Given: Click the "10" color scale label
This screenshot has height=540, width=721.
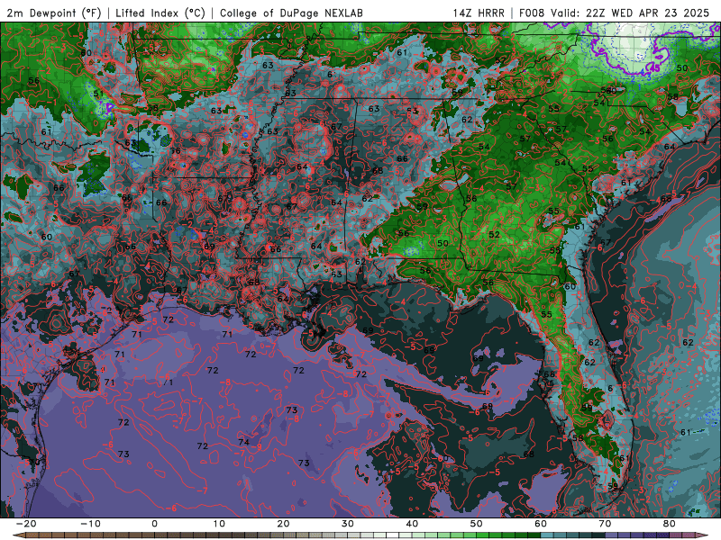Looking at the screenshot, I should click(219, 524).
